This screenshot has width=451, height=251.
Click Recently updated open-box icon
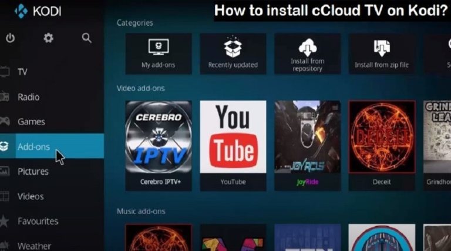[233, 46]
